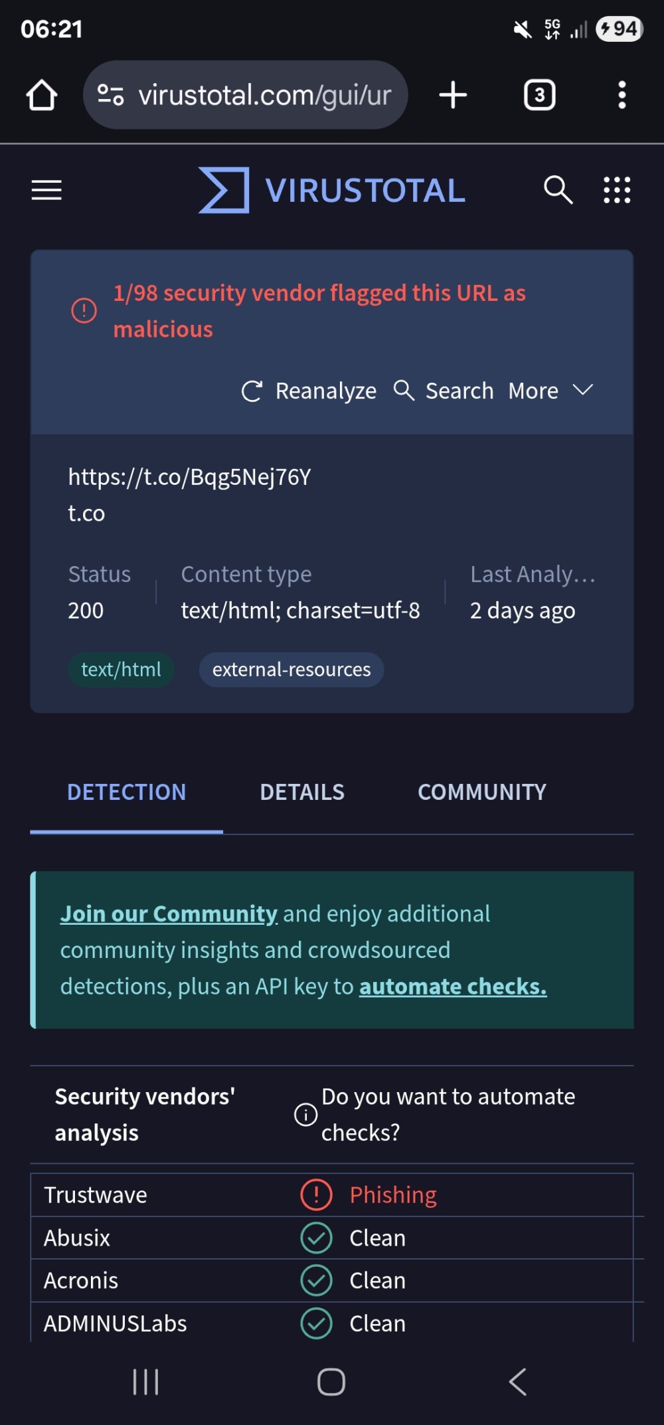Open the VirusTotal apps grid icon
664x1425 pixels.
tap(617, 190)
